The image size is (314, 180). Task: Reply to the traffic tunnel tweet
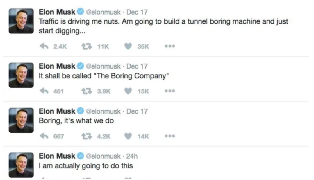pos(44,46)
